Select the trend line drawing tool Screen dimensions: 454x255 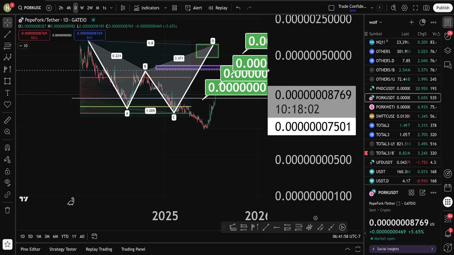point(7,34)
